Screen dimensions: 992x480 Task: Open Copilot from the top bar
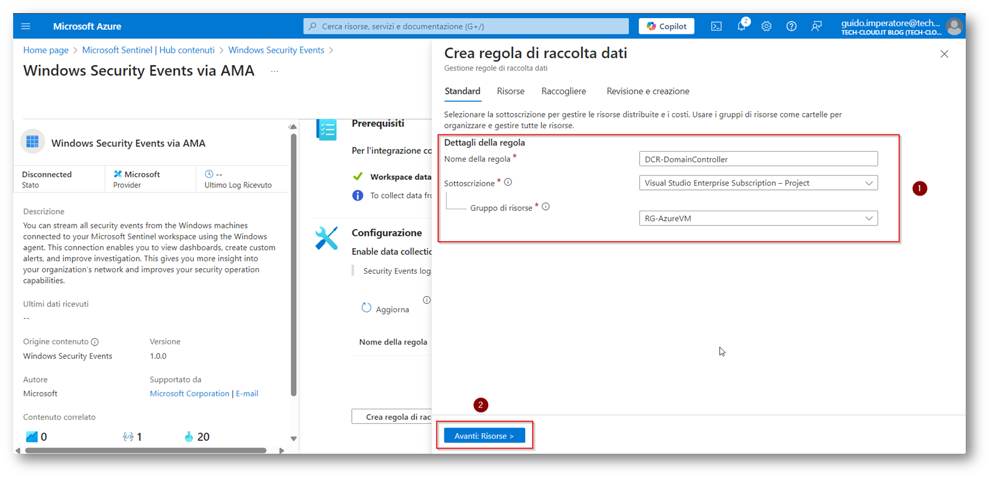pyautogui.click(x=667, y=26)
